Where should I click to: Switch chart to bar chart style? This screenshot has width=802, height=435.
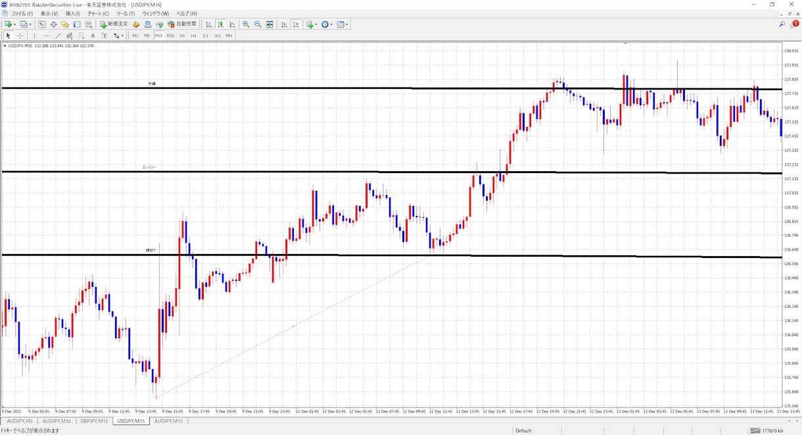(x=209, y=24)
